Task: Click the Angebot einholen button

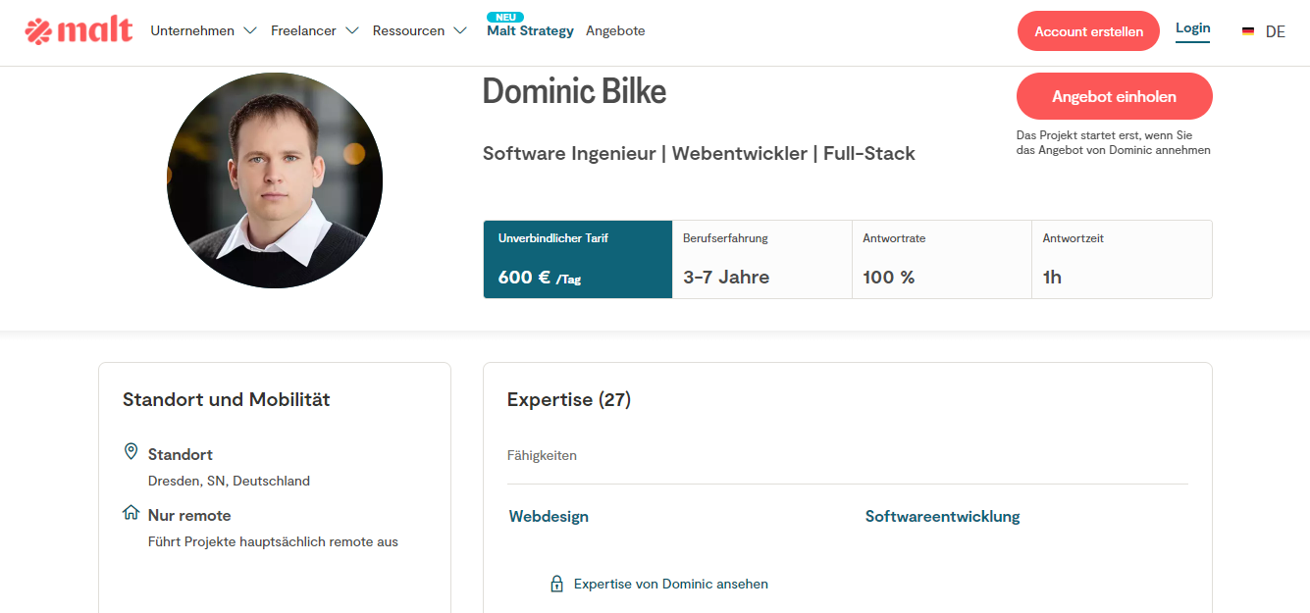Action: click(1115, 97)
